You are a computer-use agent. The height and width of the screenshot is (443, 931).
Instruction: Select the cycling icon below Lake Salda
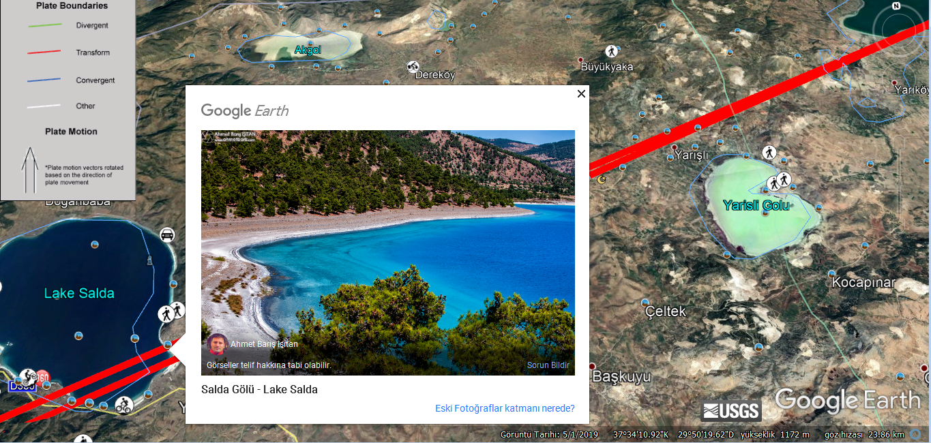123,405
